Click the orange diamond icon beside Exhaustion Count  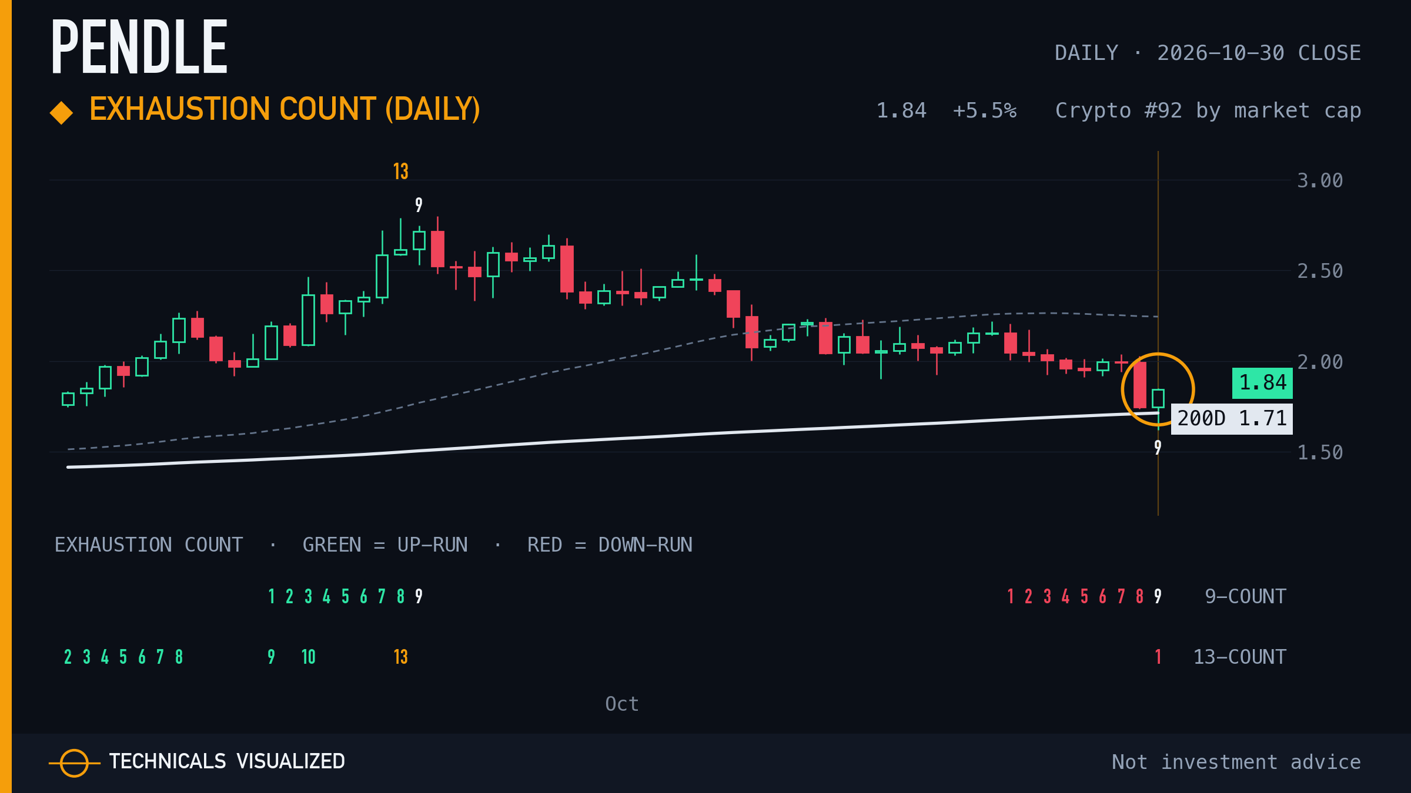61,113
